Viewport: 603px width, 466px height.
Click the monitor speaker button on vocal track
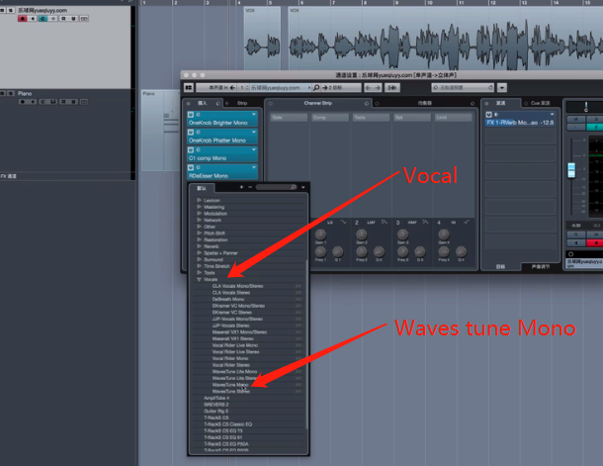pyautogui.click(x=33, y=19)
